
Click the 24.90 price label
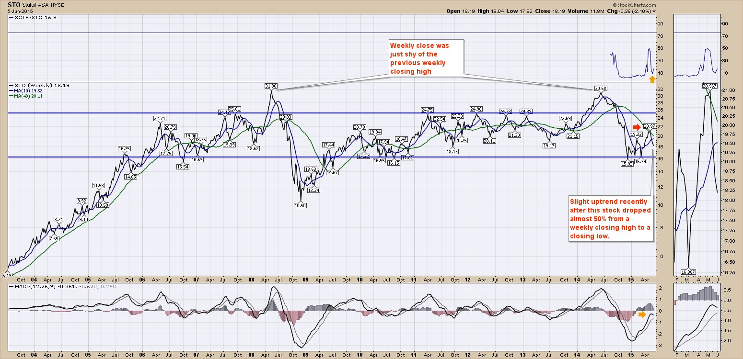click(x=476, y=109)
